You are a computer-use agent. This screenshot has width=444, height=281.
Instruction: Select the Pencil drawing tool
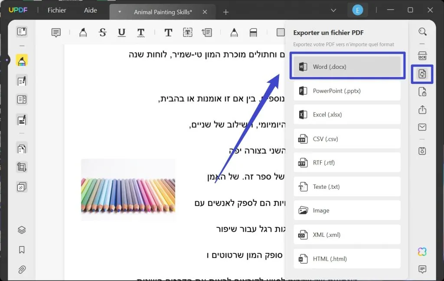[234, 32]
